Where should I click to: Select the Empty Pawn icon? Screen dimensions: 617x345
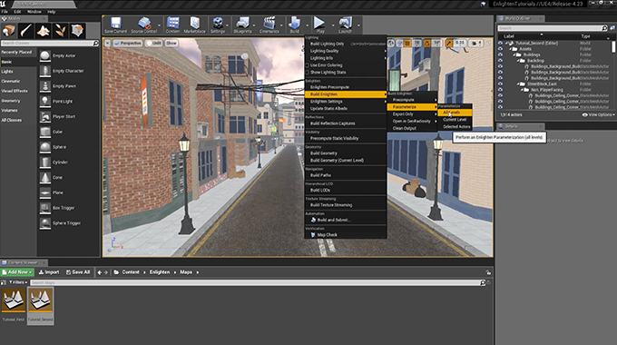(45, 86)
